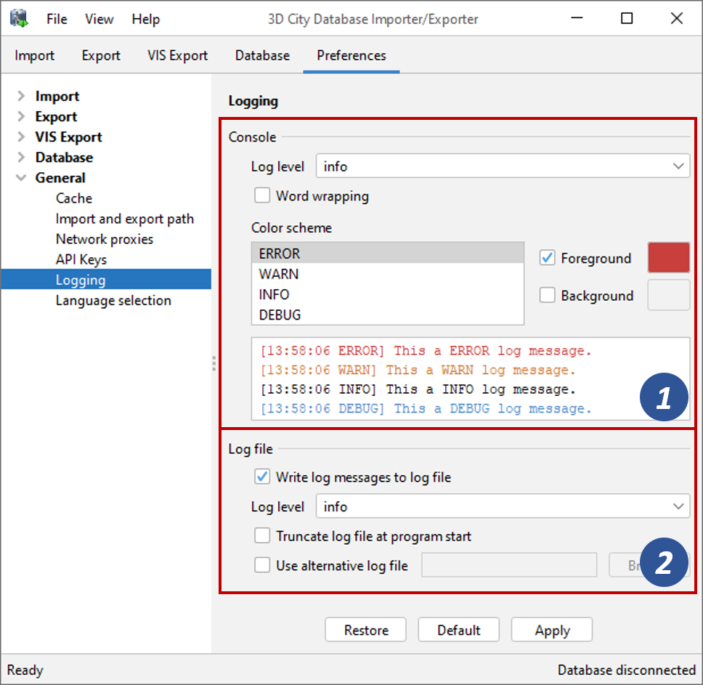The width and height of the screenshot is (703, 685).
Task: Toggle Write log messages to log file
Action: [262, 477]
